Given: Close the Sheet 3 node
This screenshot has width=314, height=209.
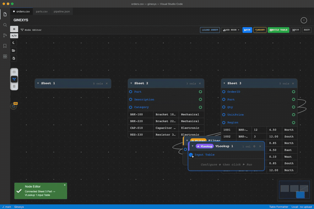Looking at the screenshot, I should pyautogui.click(x=293, y=84).
